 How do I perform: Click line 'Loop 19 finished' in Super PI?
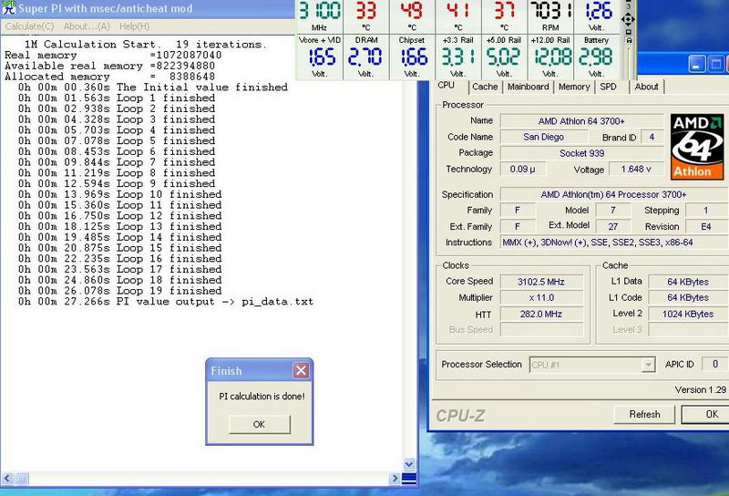pyautogui.click(x=120, y=291)
